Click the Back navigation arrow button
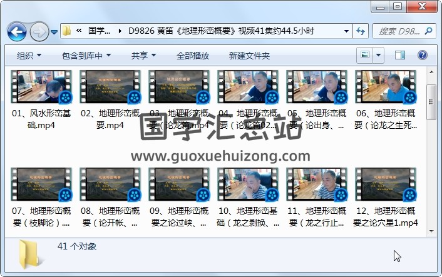Screen dimensions: 442x277 [17, 31]
